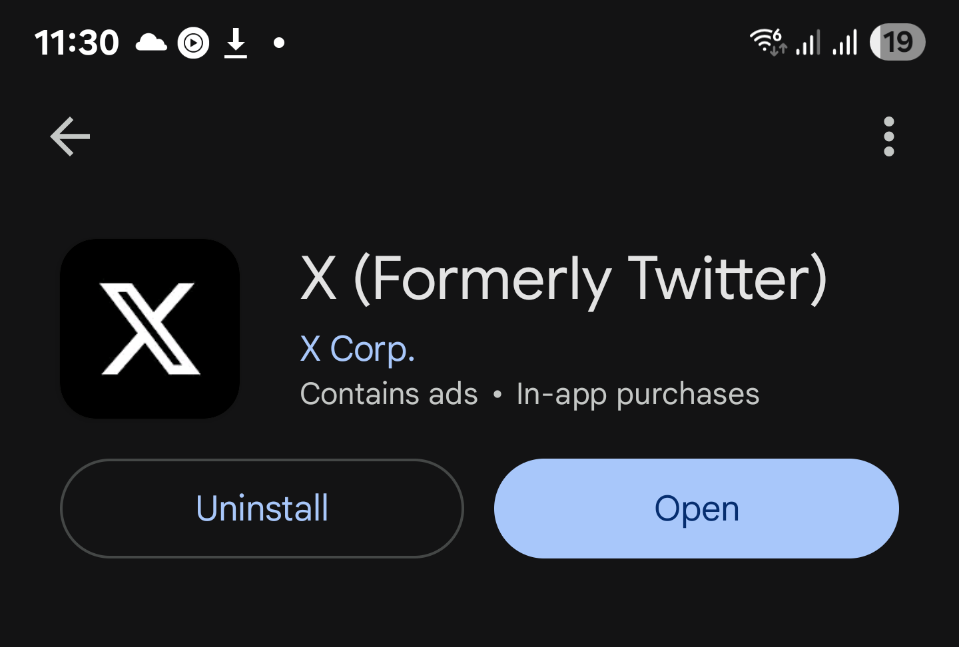The height and width of the screenshot is (647, 959).
Task: Tap the X app logo icon
Action: 150,329
